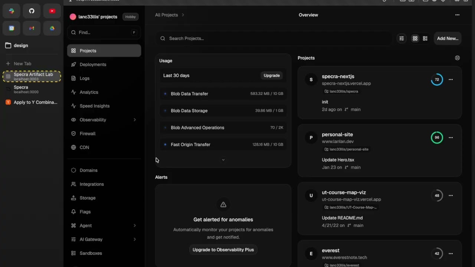The width and height of the screenshot is (475, 267).
Task: Select Blob Data Storage usage row
Action: coord(223,111)
